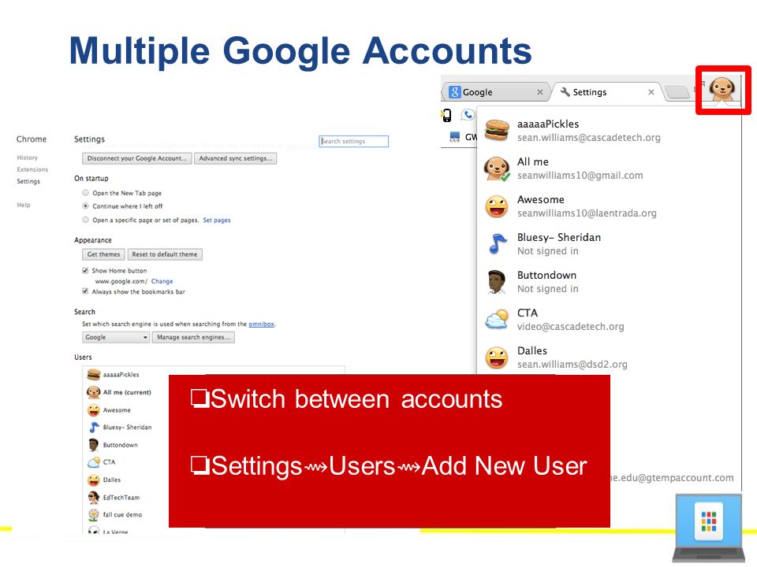Viewport: 757px width, 567px height.
Task: Close the Settings tab
Action: click(651, 92)
